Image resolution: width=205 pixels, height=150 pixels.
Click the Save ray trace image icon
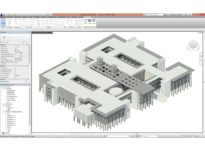90,22
